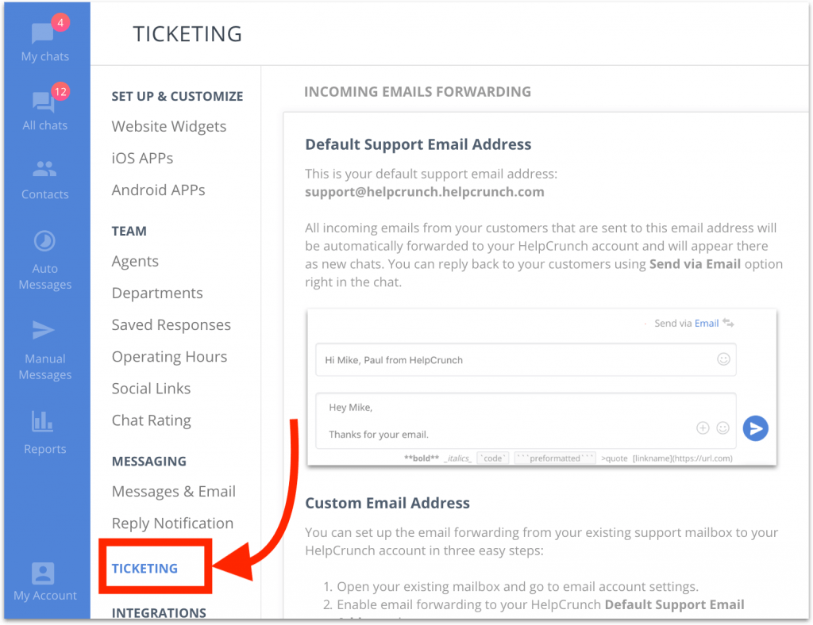Screen dimensions: 813x625
Task: Go to Contacts in the sidebar
Action: [45, 180]
